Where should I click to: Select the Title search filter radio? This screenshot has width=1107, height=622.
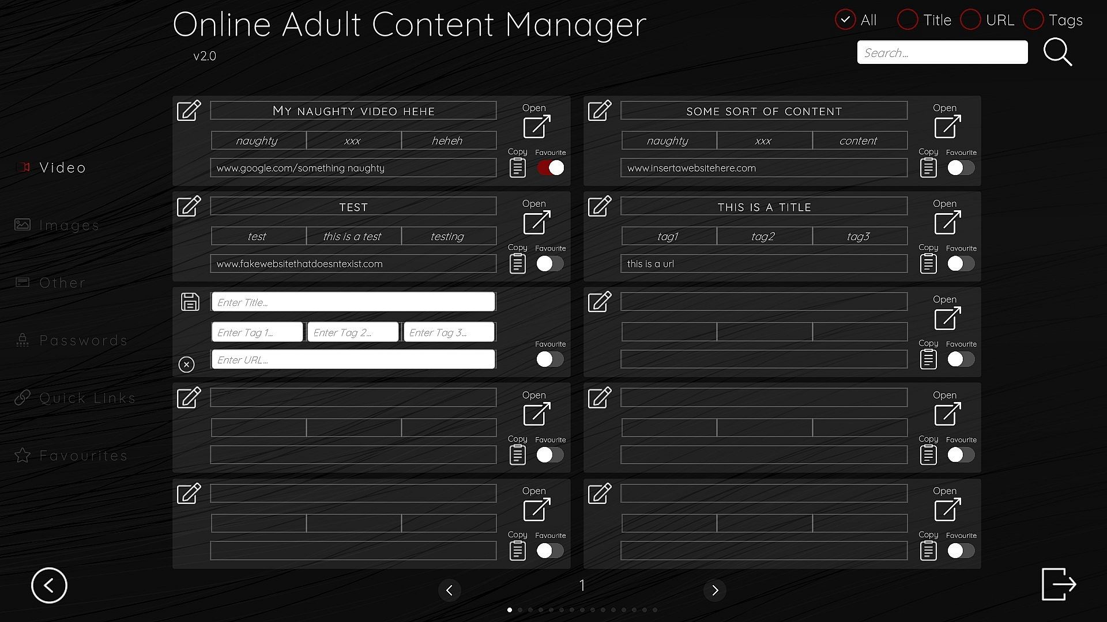(908, 20)
